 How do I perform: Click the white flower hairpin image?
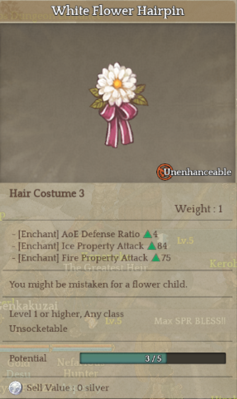pyautogui.click(x=118, y=105)
